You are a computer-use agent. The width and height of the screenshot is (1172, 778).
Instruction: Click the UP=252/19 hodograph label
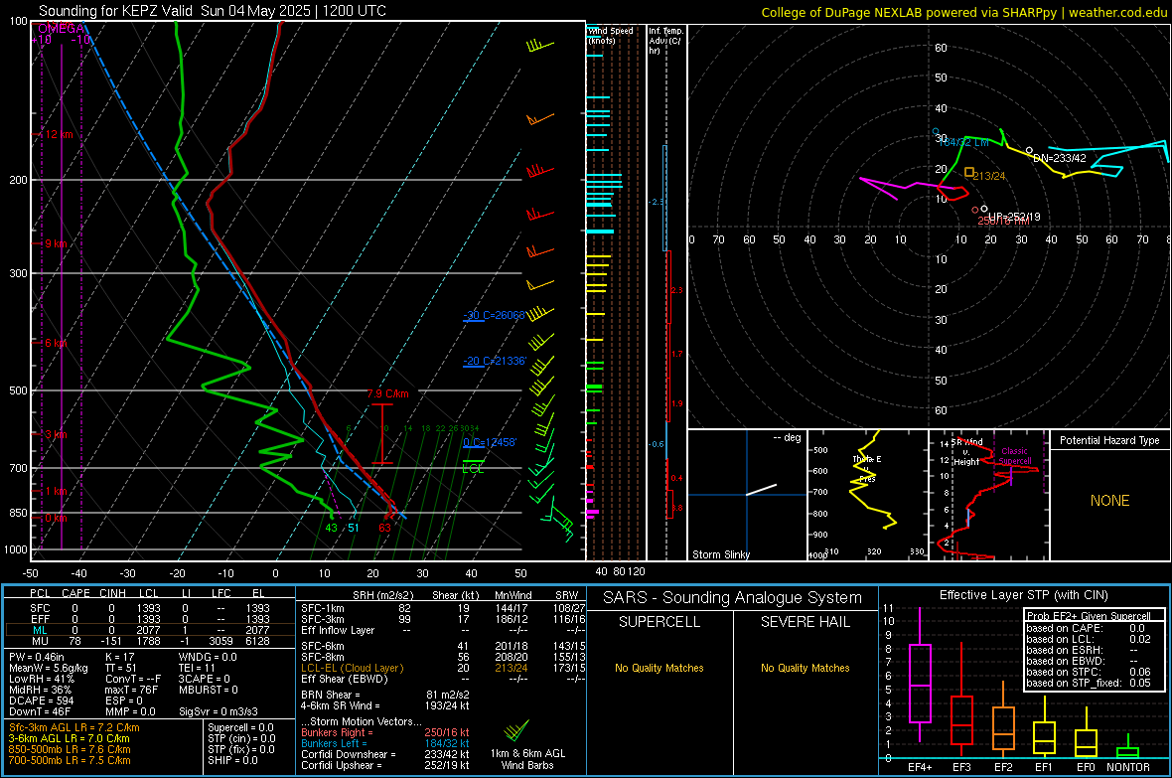click(1014, 217)
